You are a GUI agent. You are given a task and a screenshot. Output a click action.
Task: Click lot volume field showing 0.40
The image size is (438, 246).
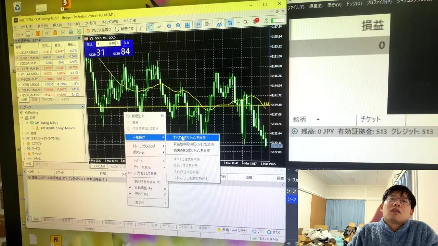(x=108, y=44)
